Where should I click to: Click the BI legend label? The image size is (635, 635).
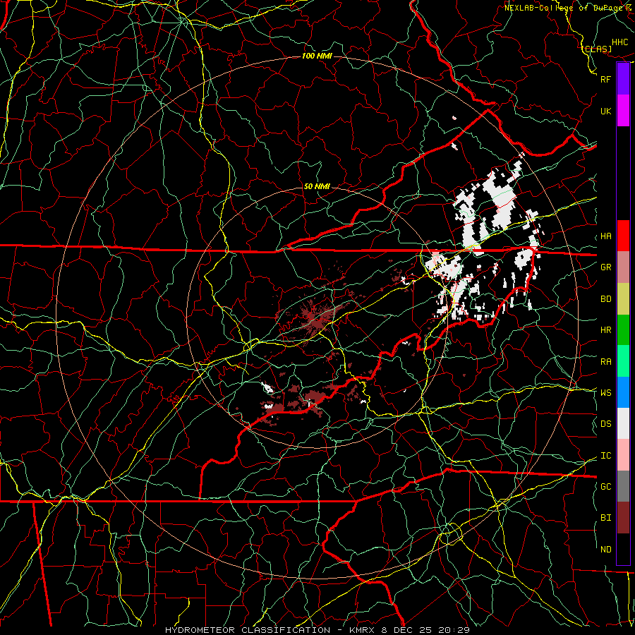(605, 518)
